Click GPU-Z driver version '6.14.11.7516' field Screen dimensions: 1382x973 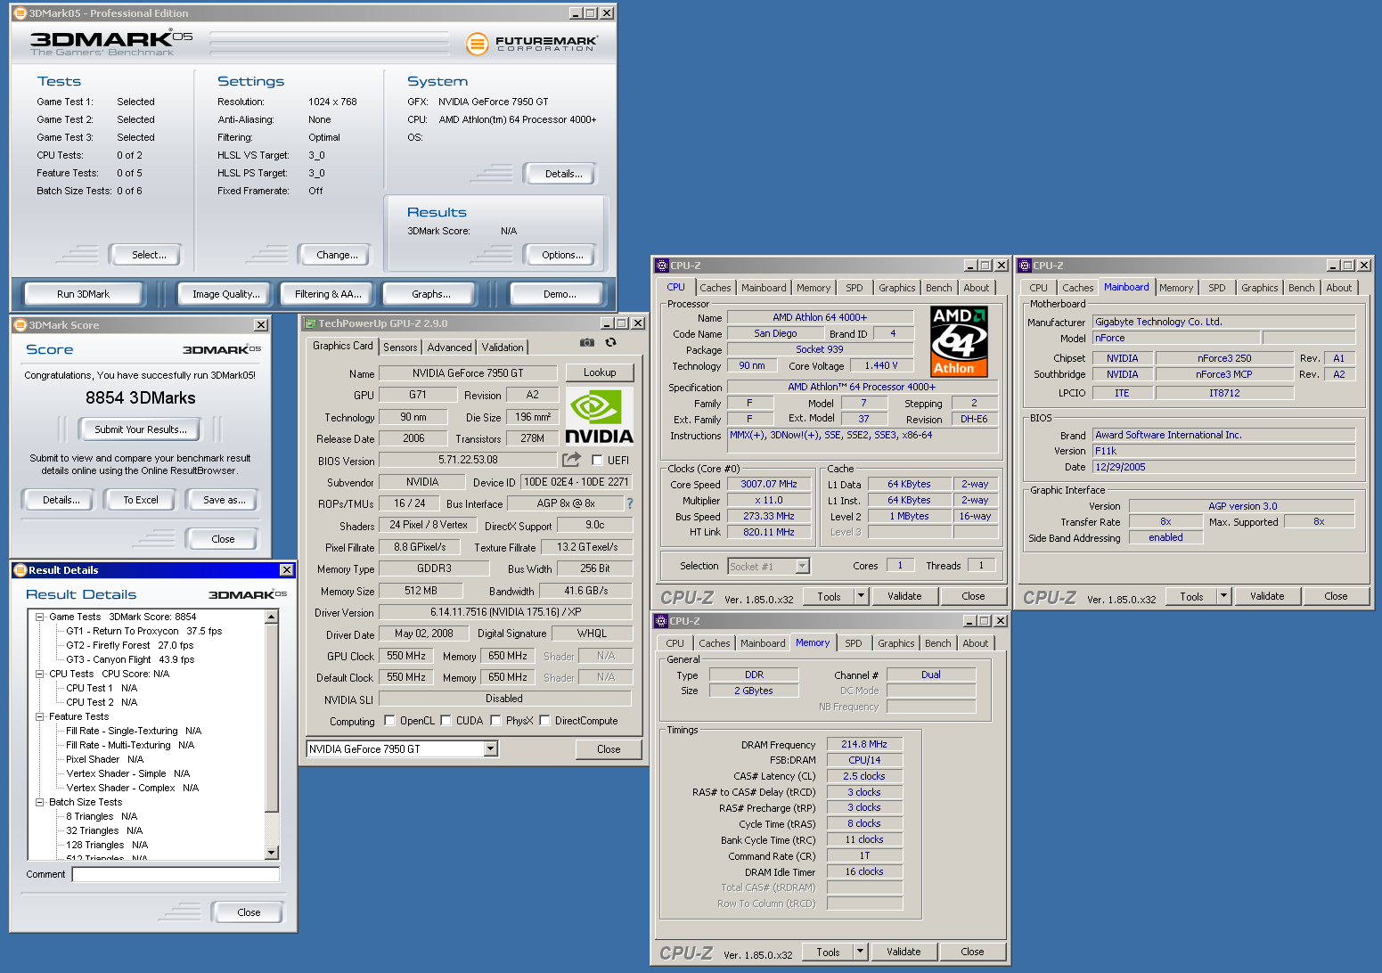(505, 612)
